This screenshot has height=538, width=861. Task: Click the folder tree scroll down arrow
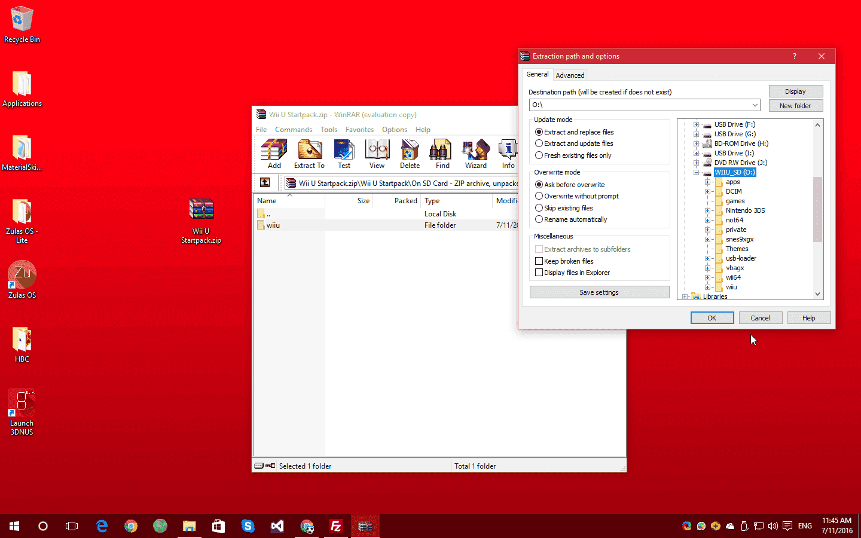pyautogui.click(x=817, y=294)
